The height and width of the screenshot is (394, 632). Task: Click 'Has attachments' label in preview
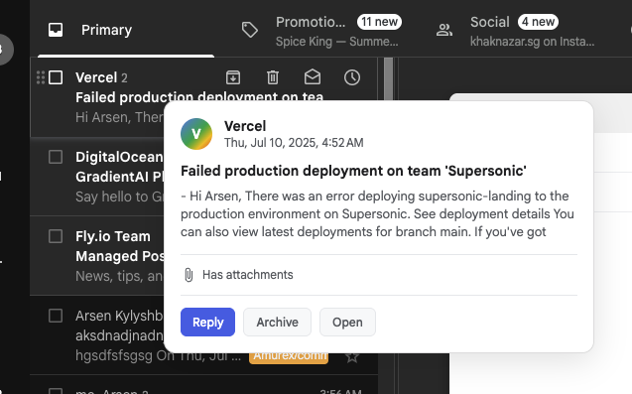click(x=247, y=275)
